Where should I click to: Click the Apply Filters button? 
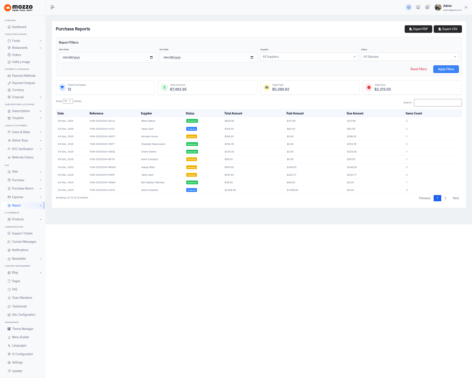click(446, 69)
